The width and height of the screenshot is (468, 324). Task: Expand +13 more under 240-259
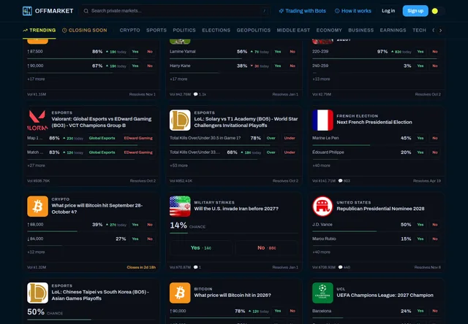(321, 80)
